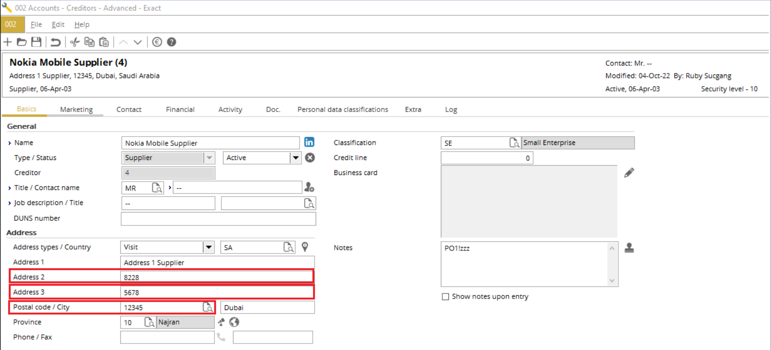Go to the Doc. tab
Screen dimensions: 771x350
pyautogui.click(x=273, y=109)
